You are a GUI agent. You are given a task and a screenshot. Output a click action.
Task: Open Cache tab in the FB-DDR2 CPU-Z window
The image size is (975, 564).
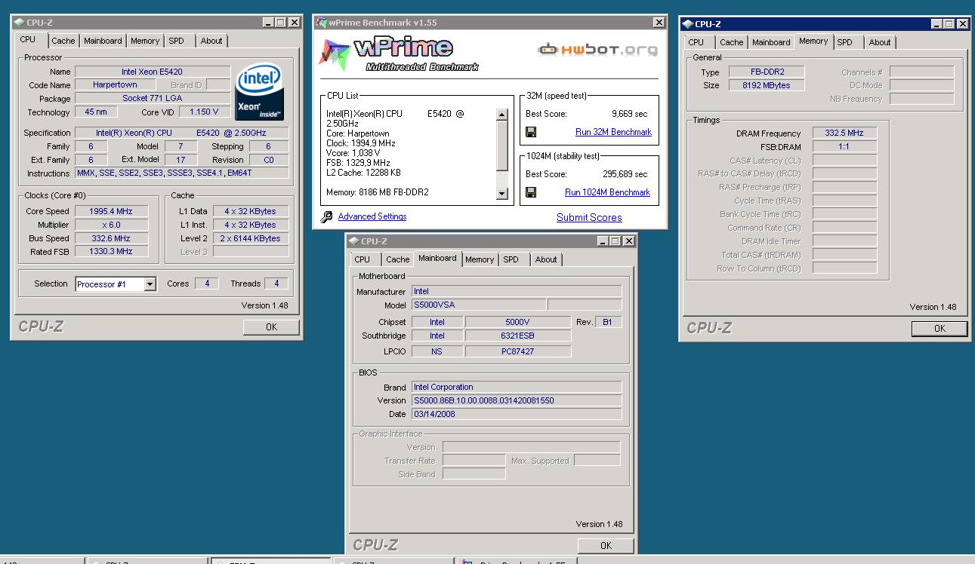pos(731,42)
